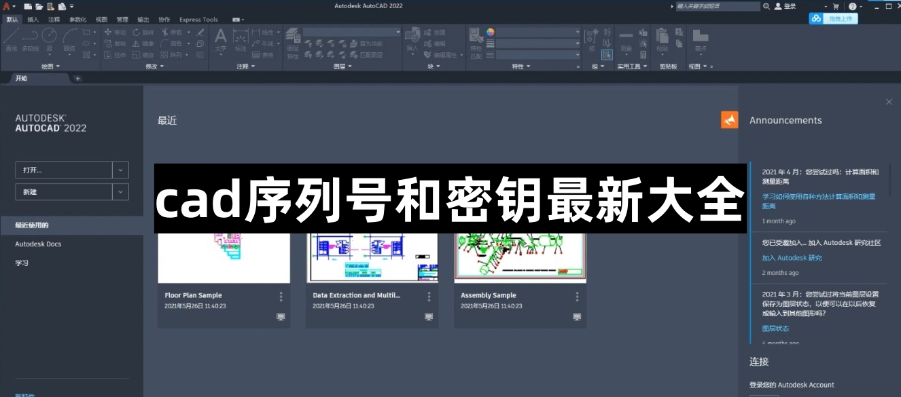Open the Express Tools ribbon tab
This screenshot has height=397, width=901.
tap(198, 20)
